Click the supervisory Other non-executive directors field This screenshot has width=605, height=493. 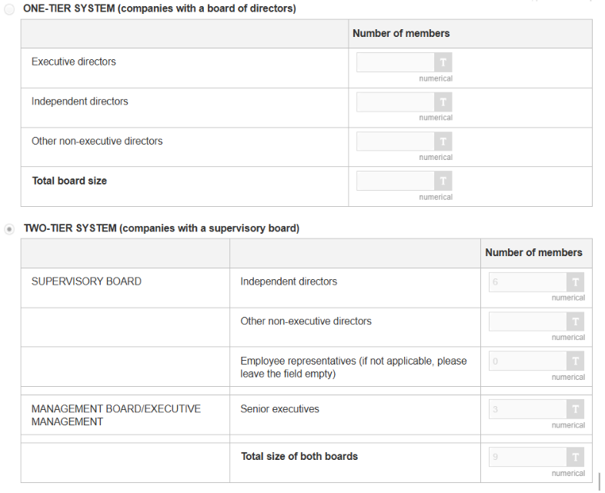click(528, 321)
